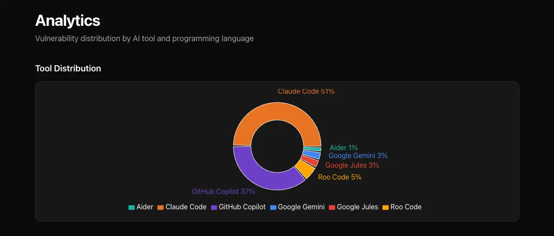The height and width of the screenshot is (236, 554).
Task: Toggle the Roo Code legend label
Action: tap(406, 207)
